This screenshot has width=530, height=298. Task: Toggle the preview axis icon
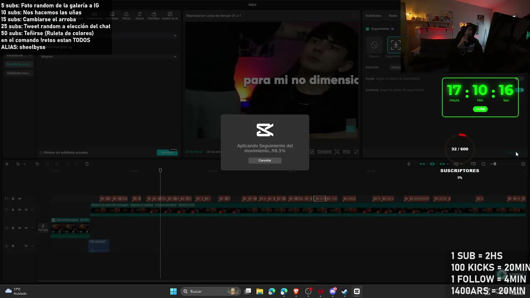pyautogui.click(x=456, y=164)
